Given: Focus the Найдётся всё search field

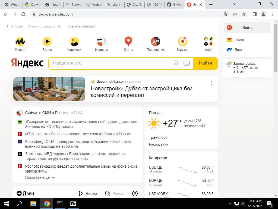Looking at the screenshot, I should (112, 63).
